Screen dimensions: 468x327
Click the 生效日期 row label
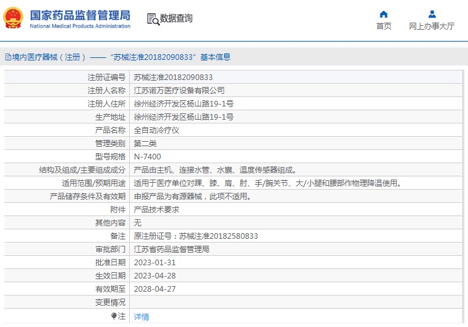(110, 275)
